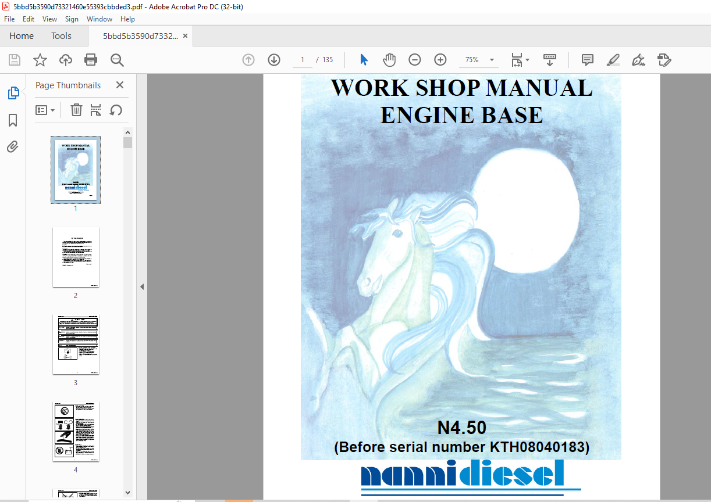Go to next page arrow
This screenshot has width=711, height=502.
[x=274, y=60]
